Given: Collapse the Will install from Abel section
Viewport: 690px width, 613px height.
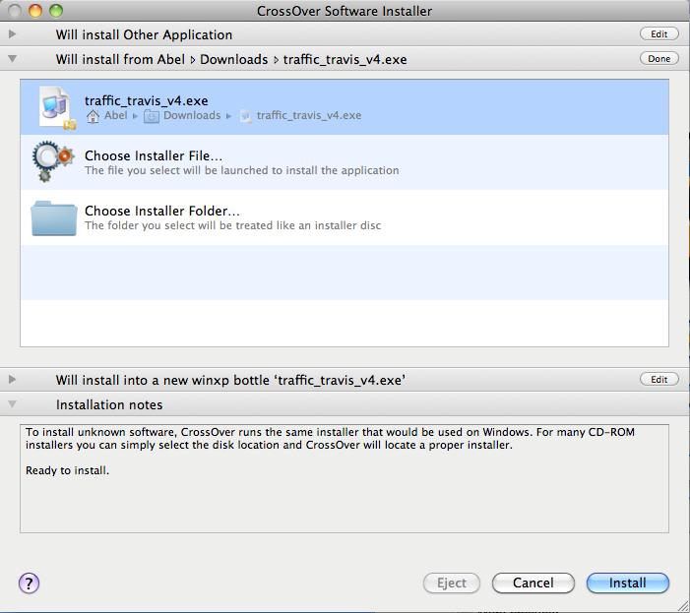Looking at the screenshot, I should [x=13, y=58].
